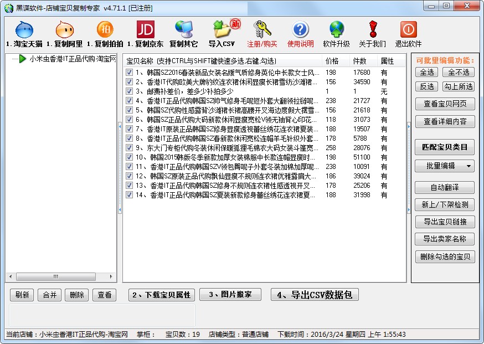The width and height of the screenshot is (484, 344).
Task: Click the 软件升级 upgrade globe icon
Action: (336, 30)
